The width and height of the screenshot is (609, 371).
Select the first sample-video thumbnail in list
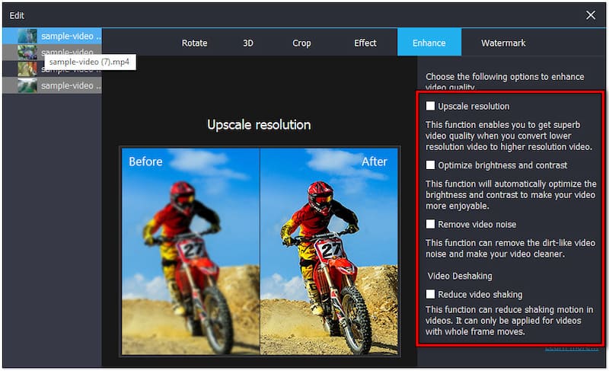(27, 36)
